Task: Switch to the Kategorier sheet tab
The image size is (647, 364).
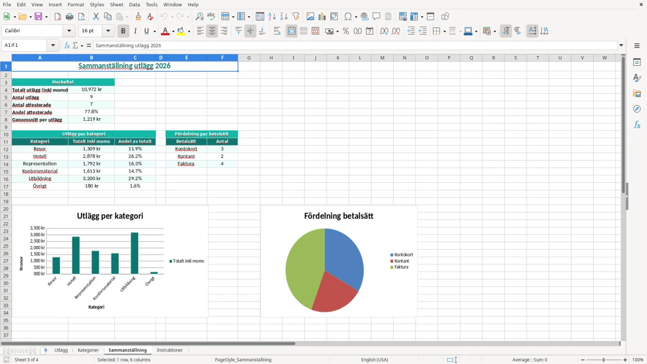Action: (x=88, y=350)
